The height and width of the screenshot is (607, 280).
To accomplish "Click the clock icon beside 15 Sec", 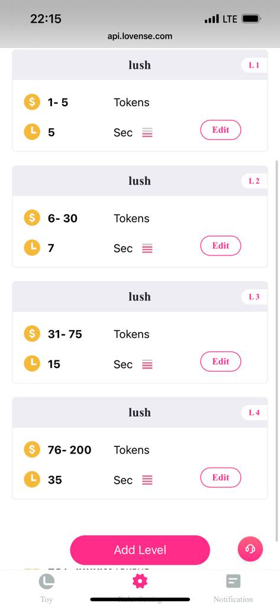I will pyautogui.click(x=32, y=364).
